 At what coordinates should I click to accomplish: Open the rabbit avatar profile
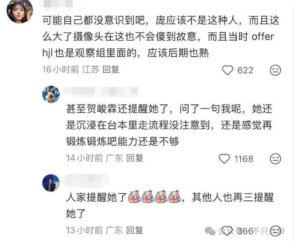click(x=51, y=94)
